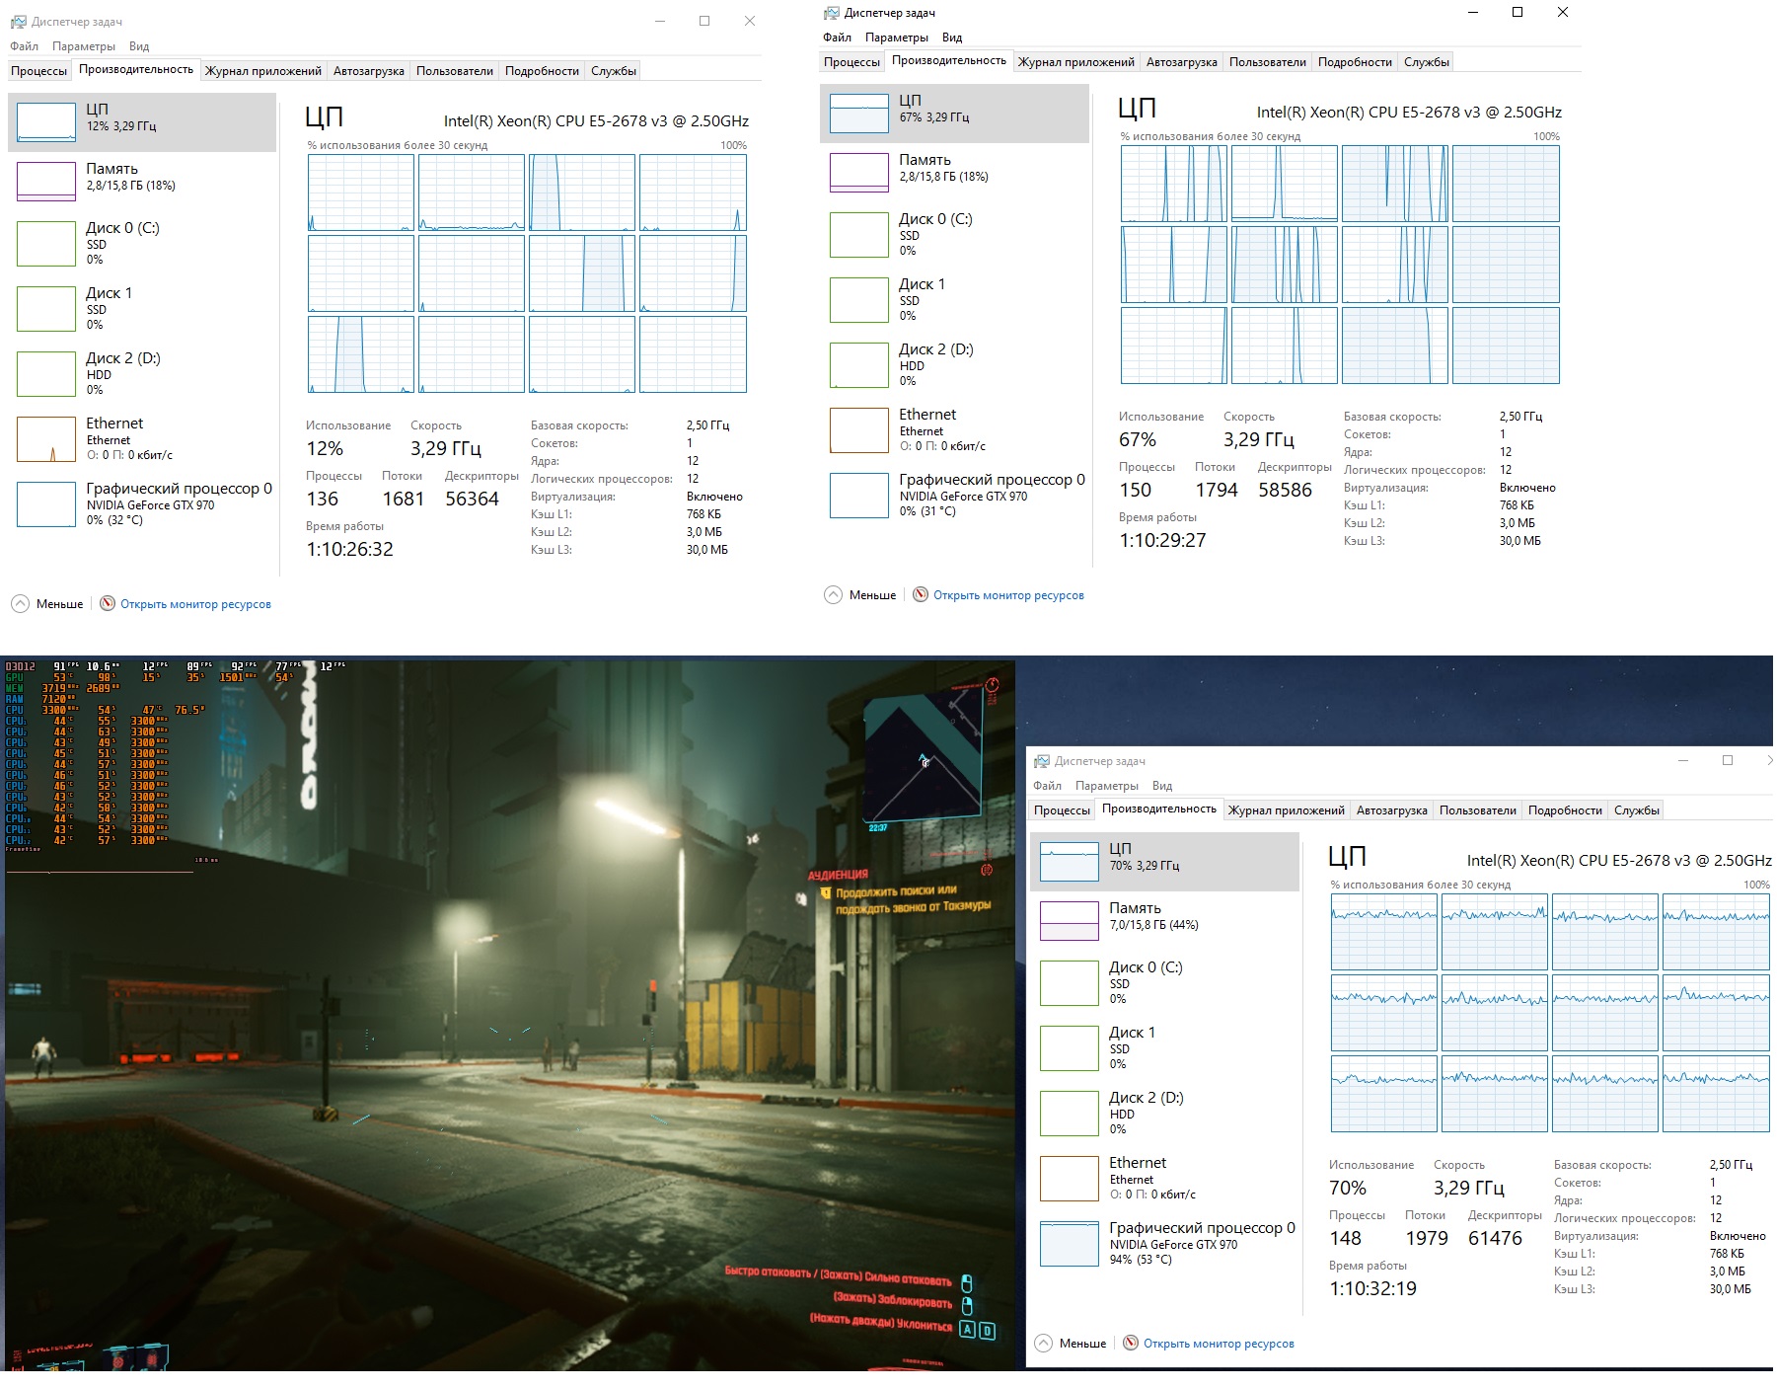Open Открыть монитор ресурсов link in 67% CPU window

click(1008, 595)
